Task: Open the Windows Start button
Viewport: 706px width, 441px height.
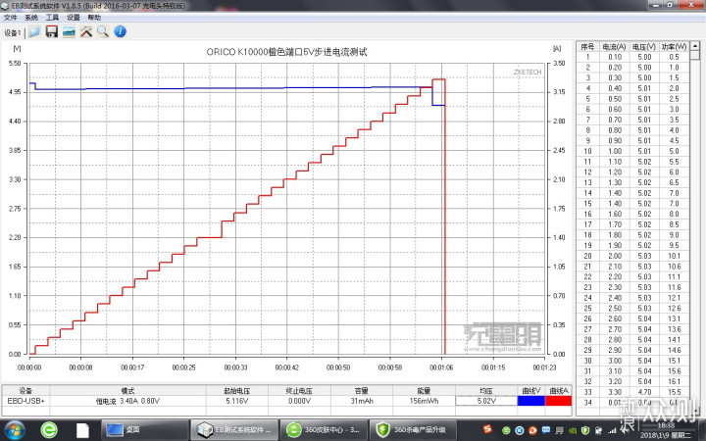Action: [x=17, y=429]
